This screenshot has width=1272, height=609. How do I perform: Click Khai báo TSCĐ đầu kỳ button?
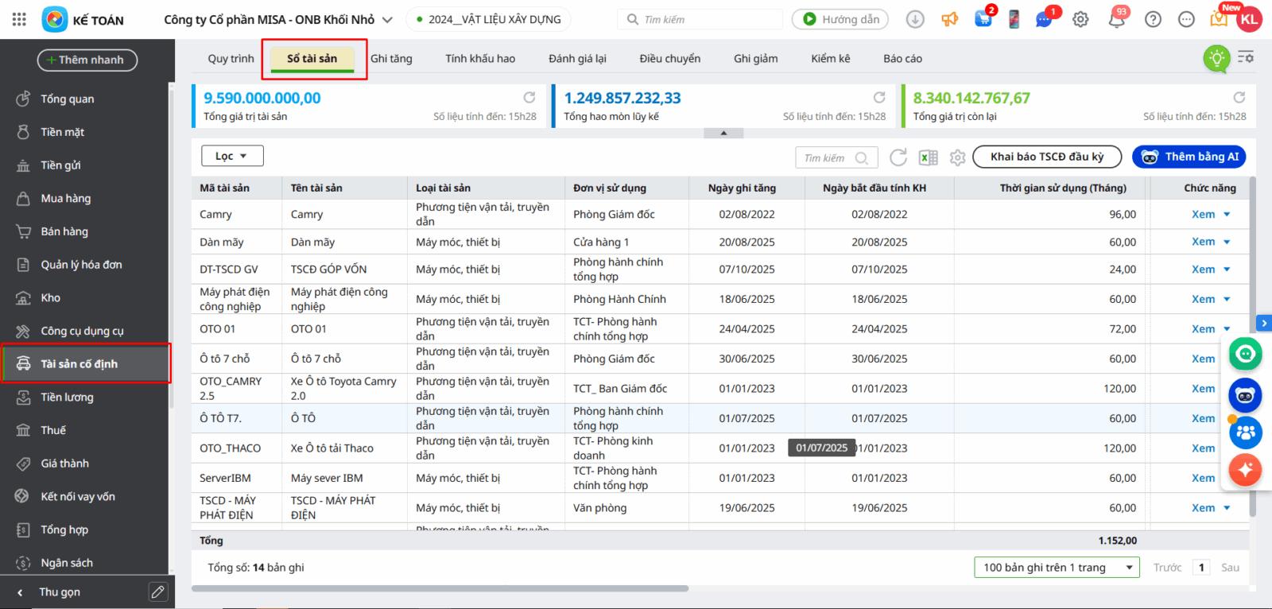pyautogui.click(x=1046, y=157)
